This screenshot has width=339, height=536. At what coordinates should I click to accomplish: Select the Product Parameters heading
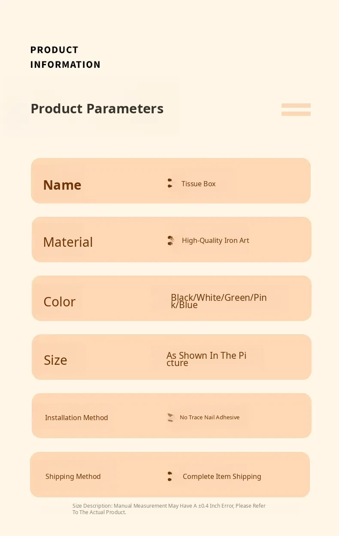97,109
